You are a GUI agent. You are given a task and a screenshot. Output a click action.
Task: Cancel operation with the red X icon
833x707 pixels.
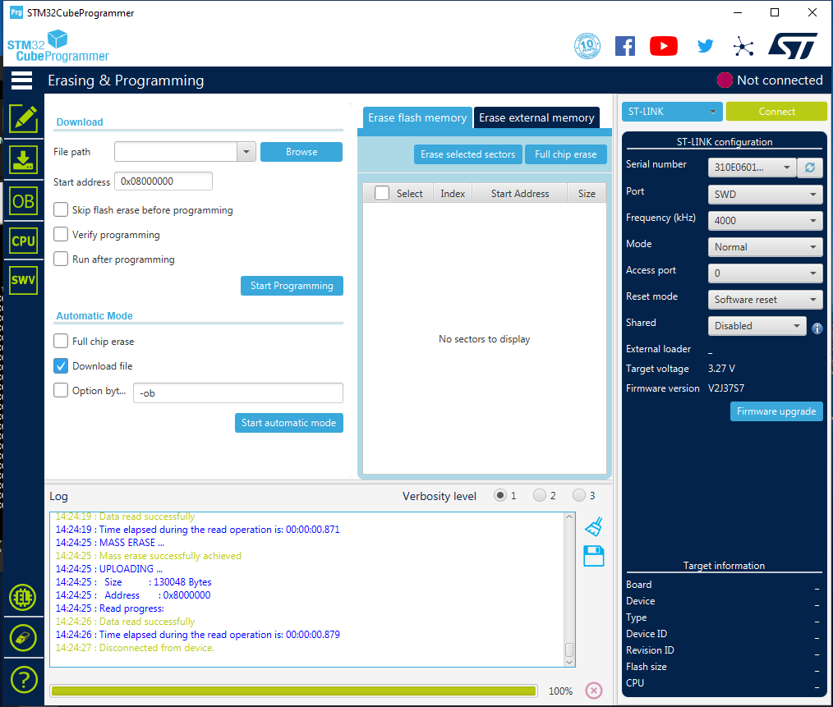click(594, 690)
